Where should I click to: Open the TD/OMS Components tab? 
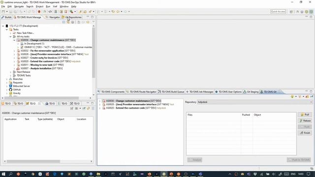(111, 92)
